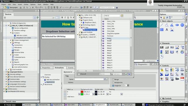
Task: Increment the Single bit number stepper
Action: click(128, 85)
